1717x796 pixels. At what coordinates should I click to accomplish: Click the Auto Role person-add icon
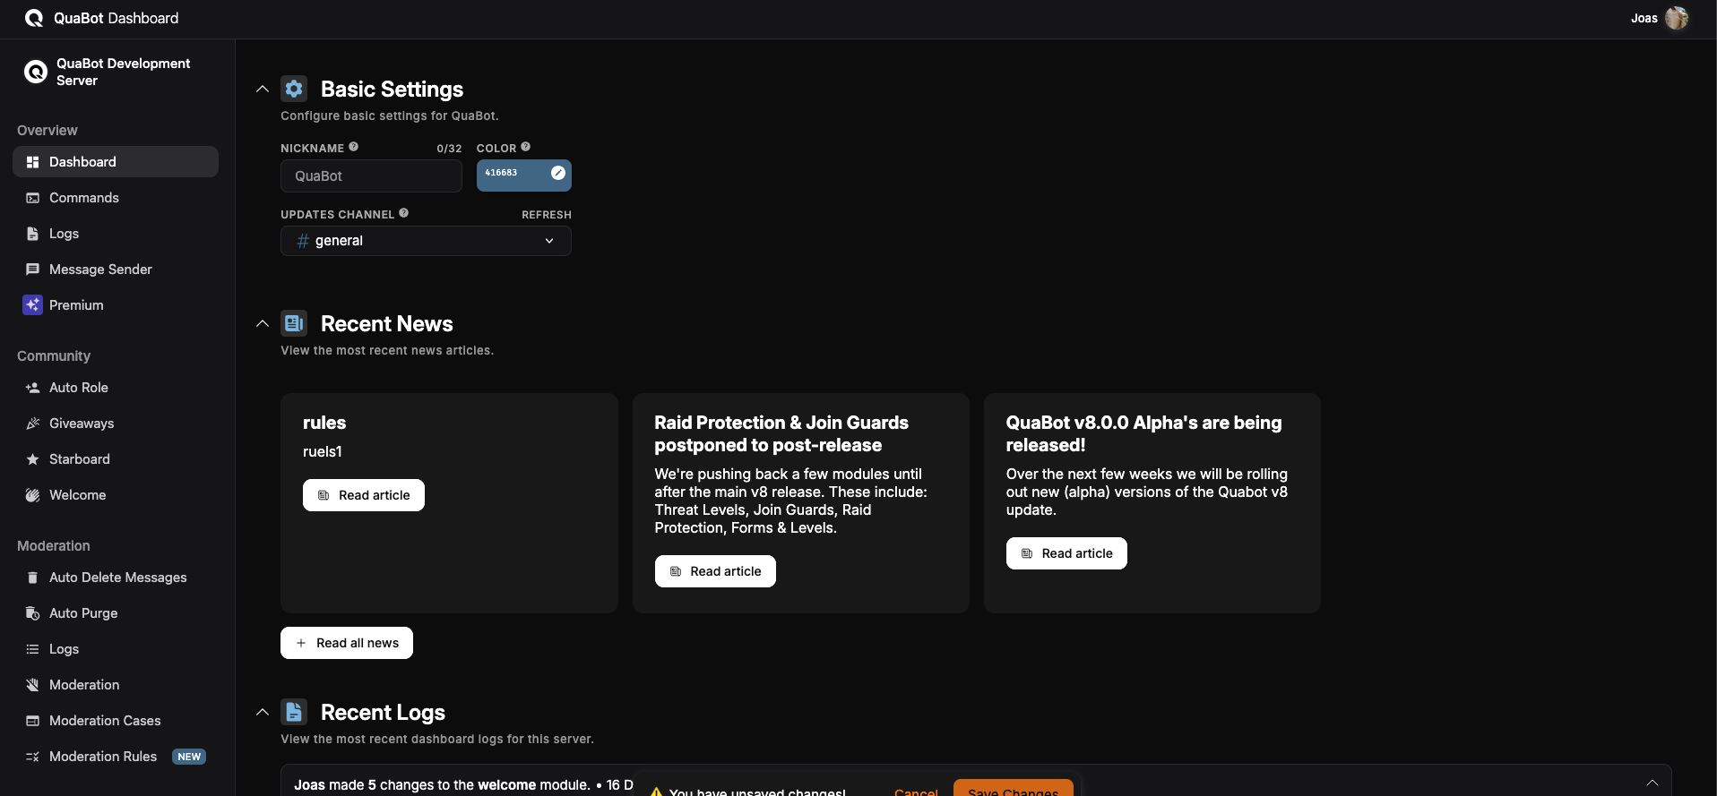tap(32, 388)
